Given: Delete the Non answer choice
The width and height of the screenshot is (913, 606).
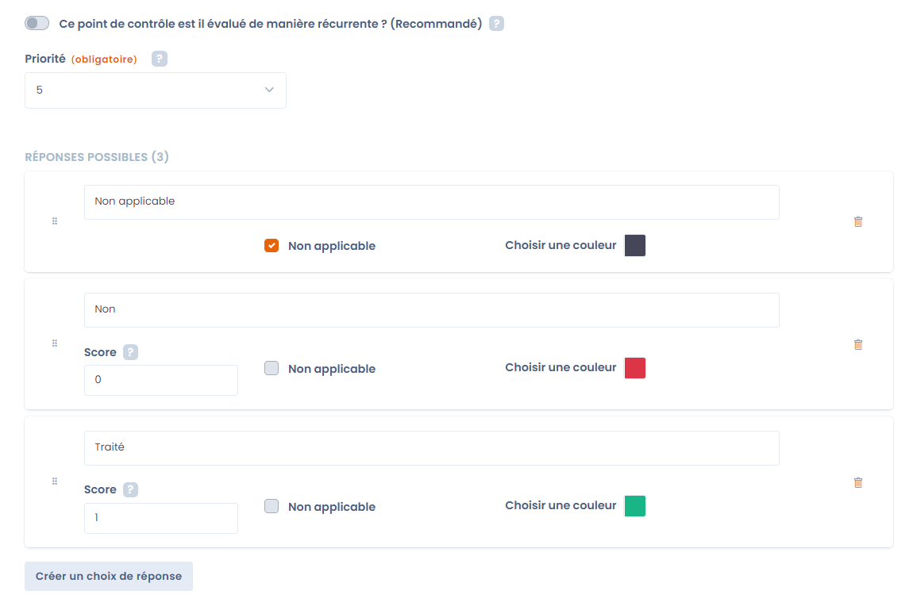Looking at the screenshot, I should coord(858,343).
